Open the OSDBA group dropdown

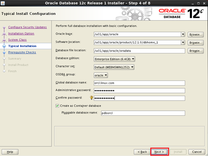pos(101,75)
